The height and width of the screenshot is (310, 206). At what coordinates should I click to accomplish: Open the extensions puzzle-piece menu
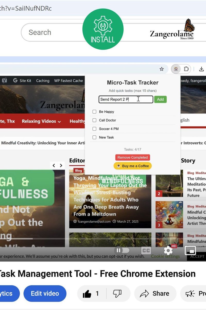click(x=186, y=69)
